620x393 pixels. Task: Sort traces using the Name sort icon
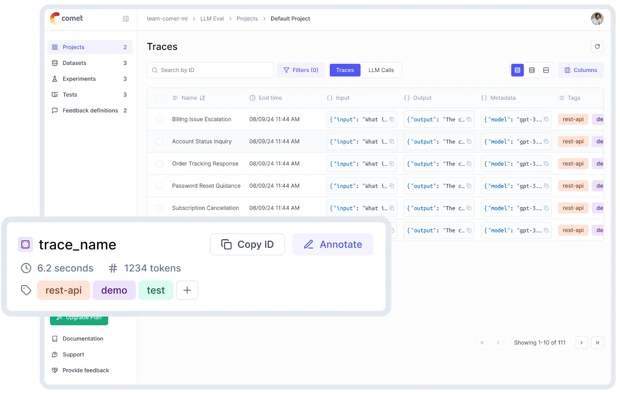(202, 98)
